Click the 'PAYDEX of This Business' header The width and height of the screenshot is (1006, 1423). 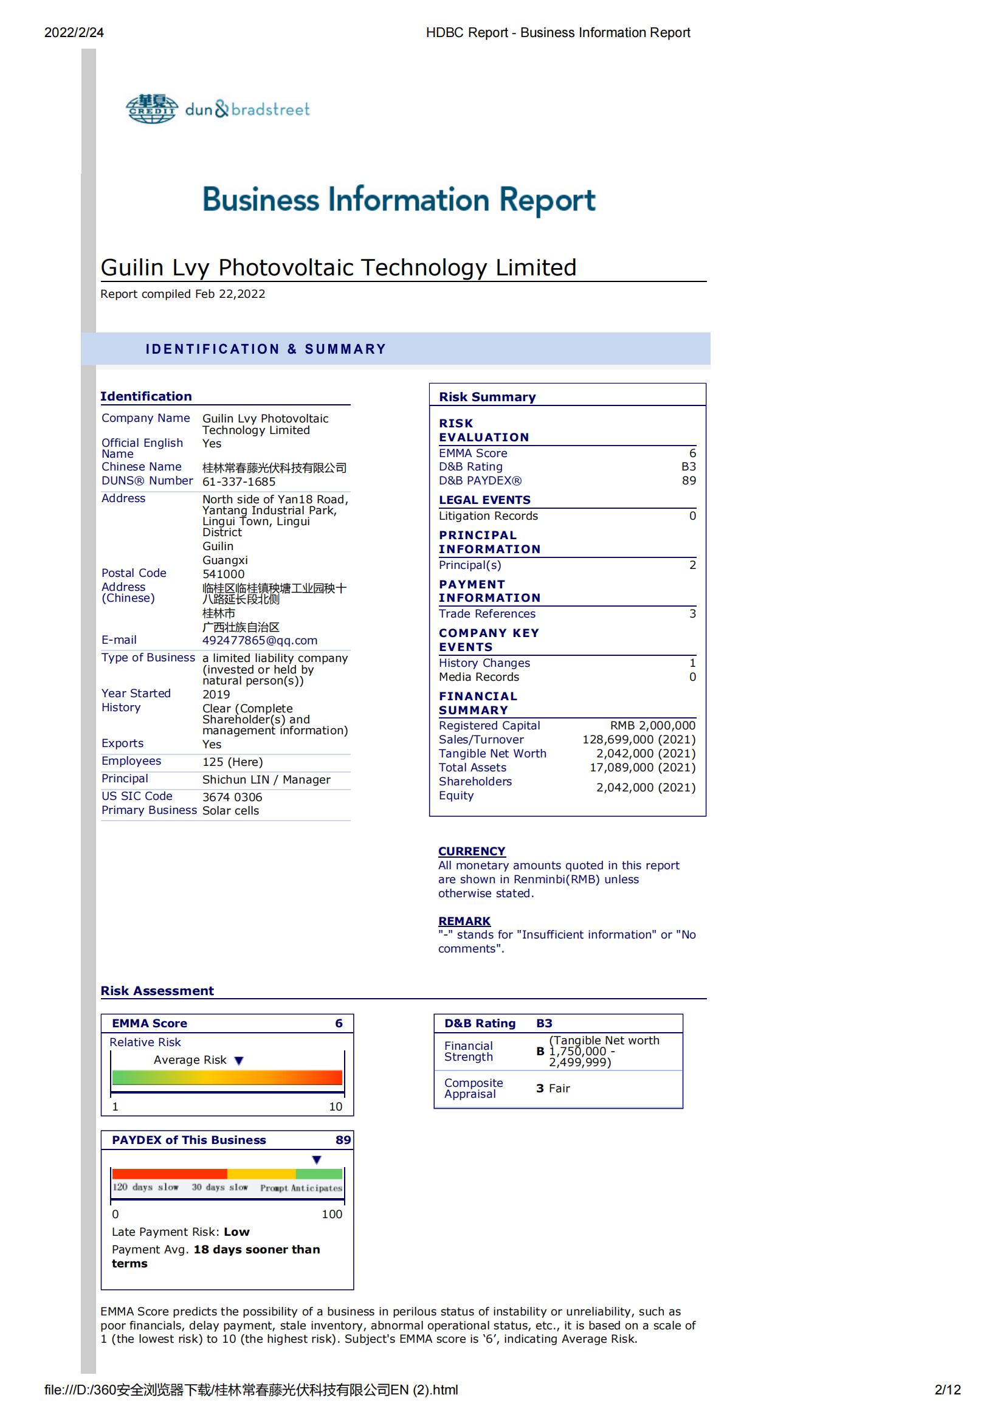pos(188,1140)
